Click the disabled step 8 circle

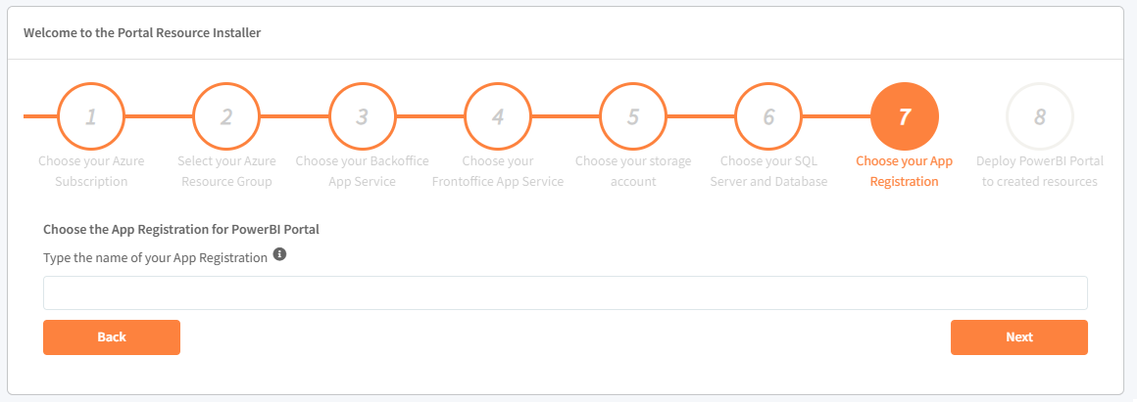1040,117
